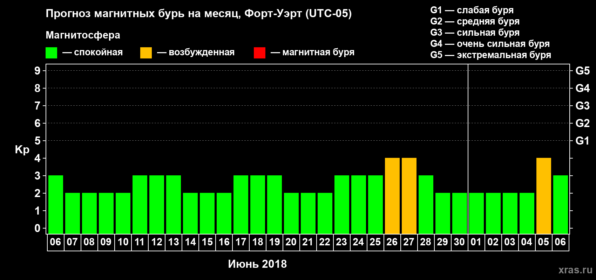Click the orange bar for June 26

392,196
